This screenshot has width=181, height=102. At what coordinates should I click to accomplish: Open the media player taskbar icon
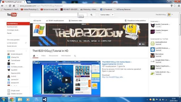pyautogui.click(x=28, y=99)
